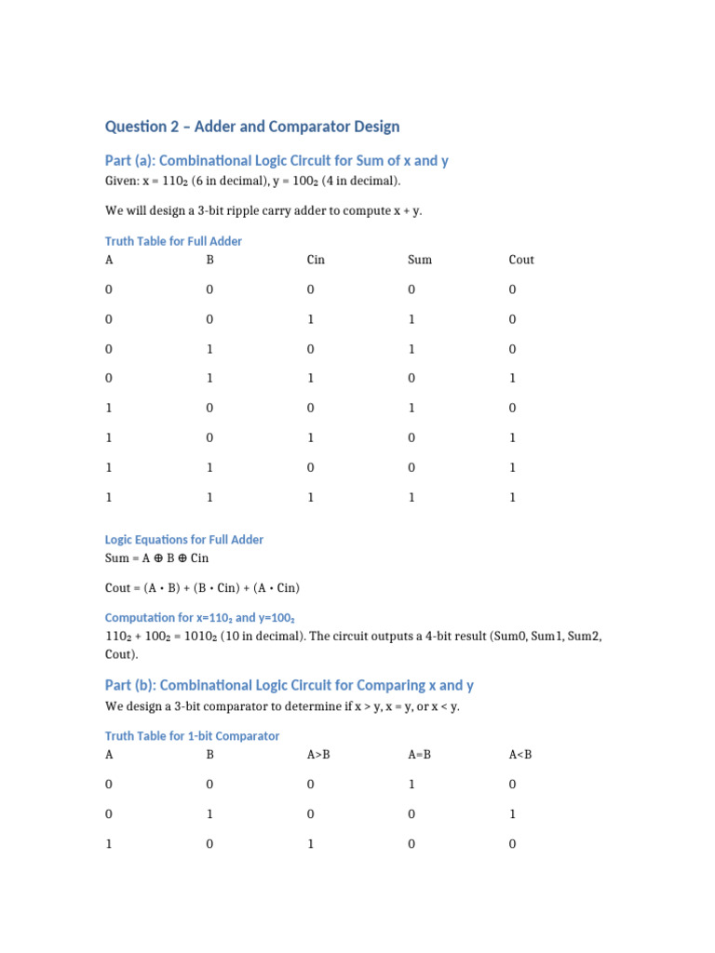Click the 'Sum' column header in adder table
This screenshot has width=715, height=953.
pos(420,260)
